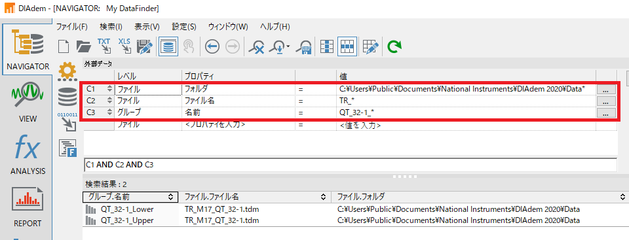Click the clear search magnifier icon
The height and width of the screenshot is (240, 629).
pos(256,47)
